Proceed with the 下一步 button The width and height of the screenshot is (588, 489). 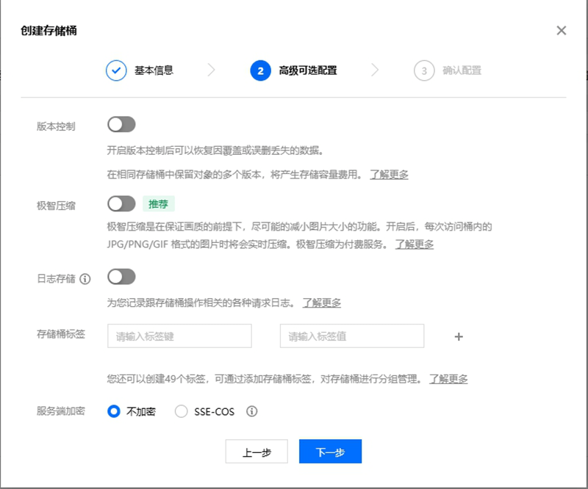[x=330, y=452]
